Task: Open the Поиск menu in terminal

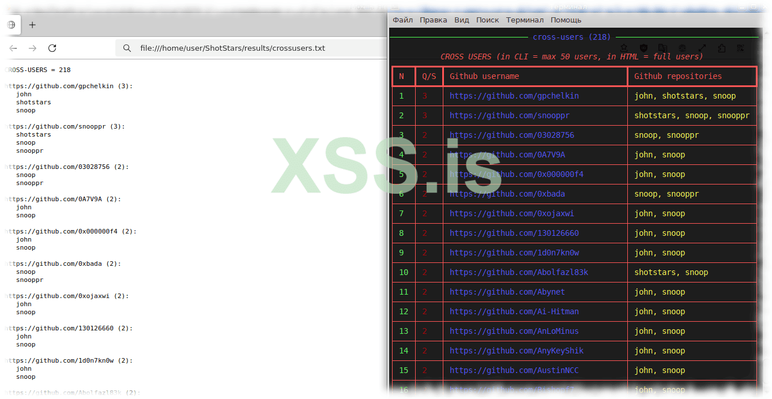Action: (x=487, y=20)
